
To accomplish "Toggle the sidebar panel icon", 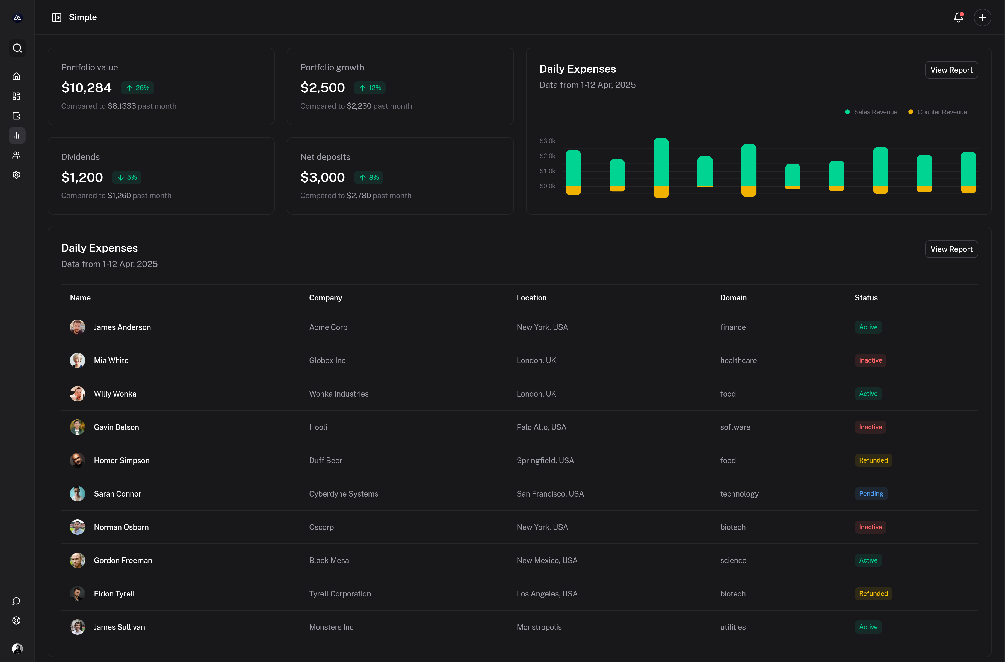I will 57,17.
